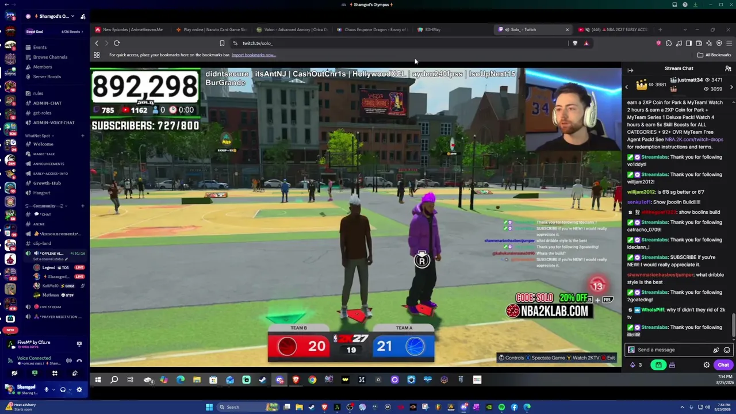The width and height of the screenshot is (736, 414).
Task: Click the Brave Rewards triangle icon
Action: 586,43
